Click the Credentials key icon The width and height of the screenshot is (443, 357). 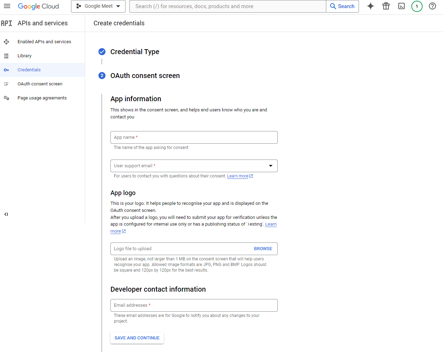[6, 70]
